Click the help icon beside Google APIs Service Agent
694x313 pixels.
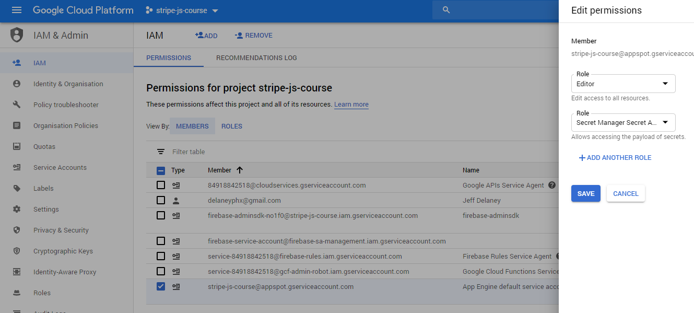coord(552,185)
